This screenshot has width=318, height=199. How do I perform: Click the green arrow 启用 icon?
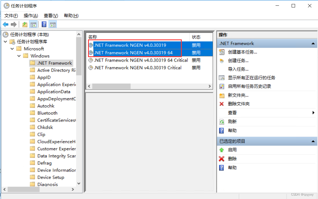pyautogui.click(x=221, y=150)
